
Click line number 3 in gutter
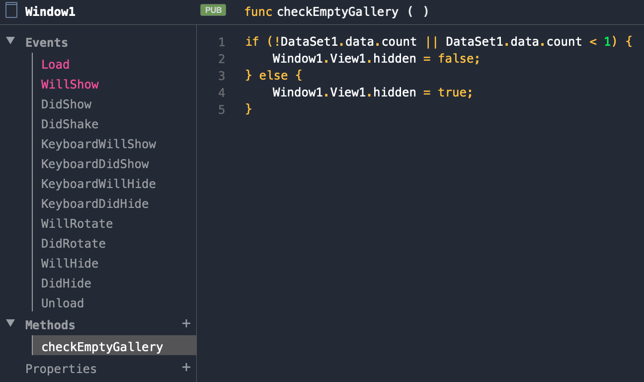[x=222, y=76]
